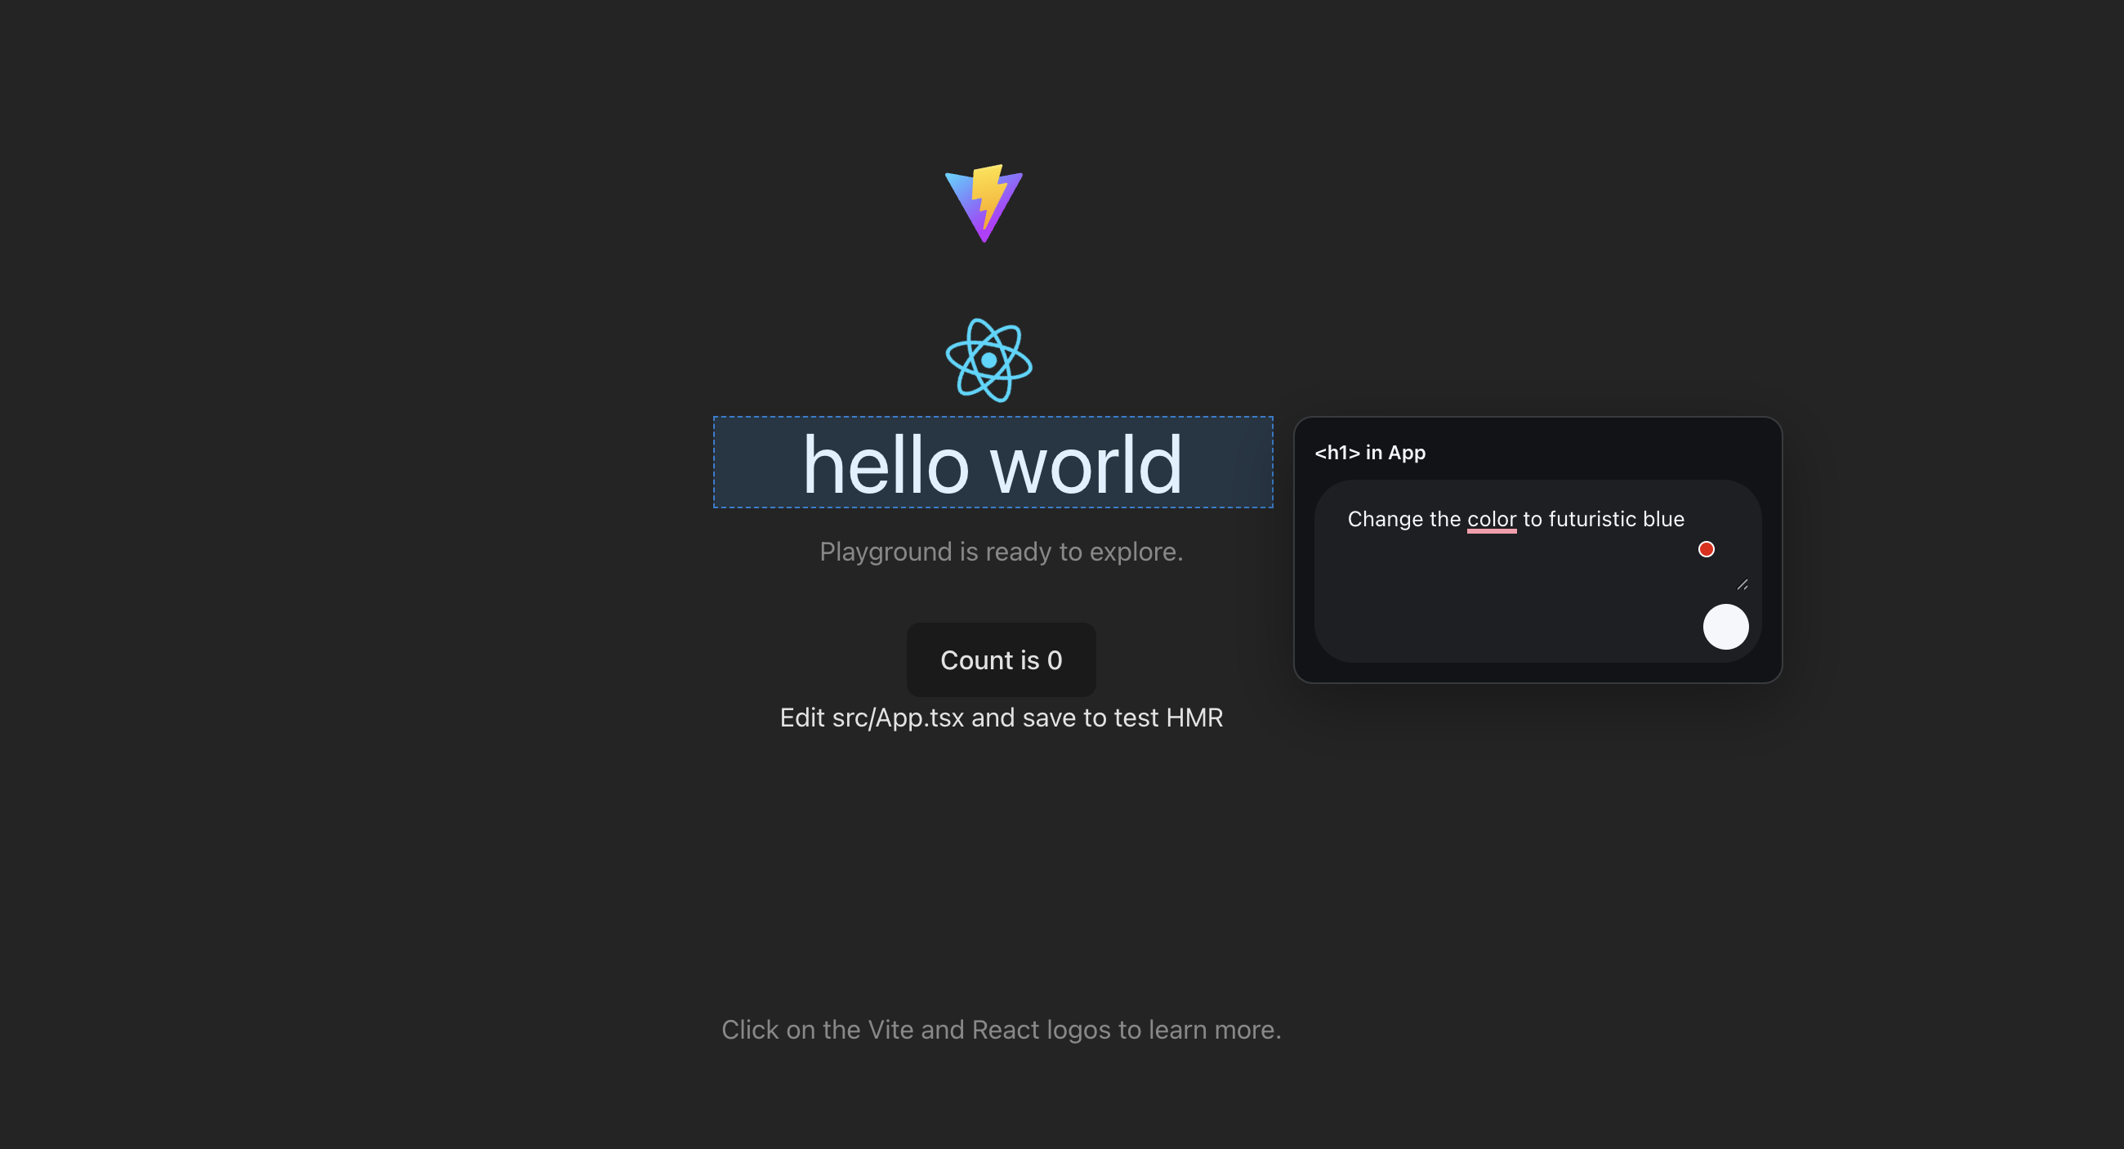The height and width of the screenshot is (1149, 2124).
Task: Click the word blue in the prompt
Action: click(1663, 519)
